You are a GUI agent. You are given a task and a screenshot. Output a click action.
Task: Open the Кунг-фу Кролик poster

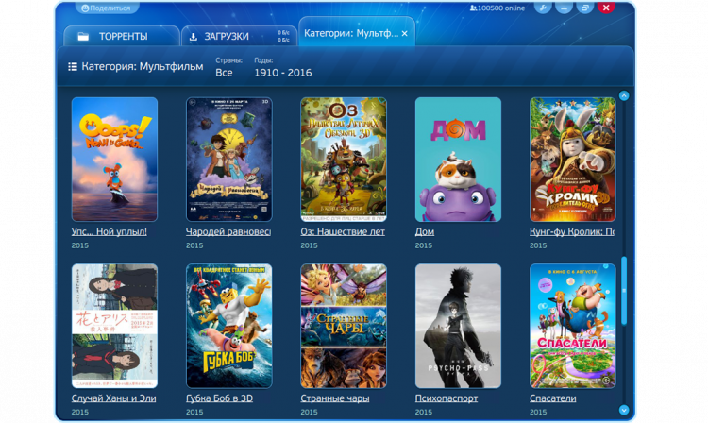(573, 160)
